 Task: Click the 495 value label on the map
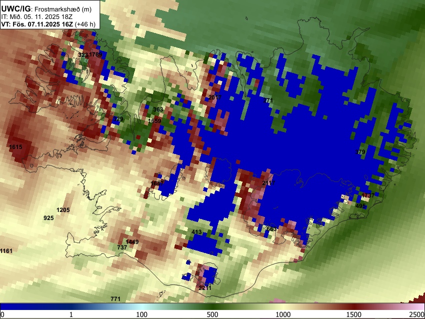point(360,206)
